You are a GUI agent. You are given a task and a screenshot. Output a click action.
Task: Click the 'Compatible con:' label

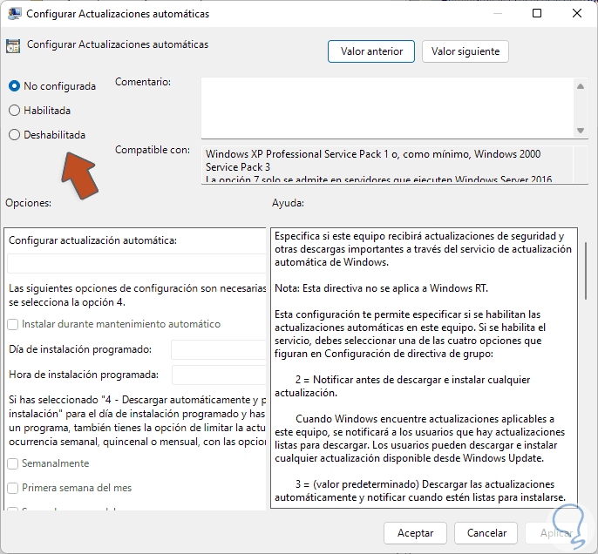[x=153, y=150]
